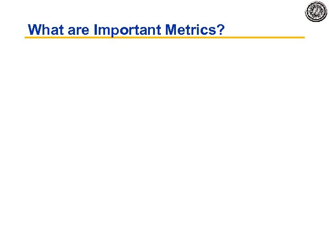Viewport: 329px width, 247px height.
Task: Select the slide title text
Action: [126, 30]
